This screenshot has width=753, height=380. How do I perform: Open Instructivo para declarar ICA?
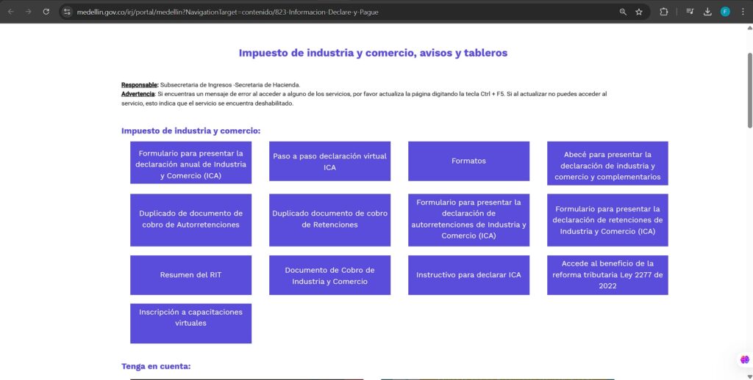coord(468,275)
